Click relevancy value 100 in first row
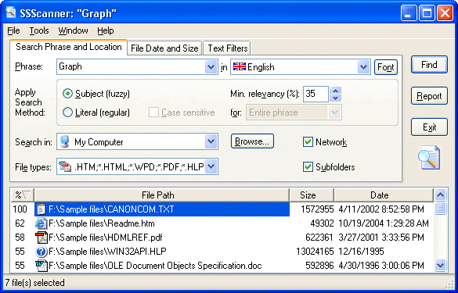Viewport: 458px width, 293px height. (x=20, y=209)
